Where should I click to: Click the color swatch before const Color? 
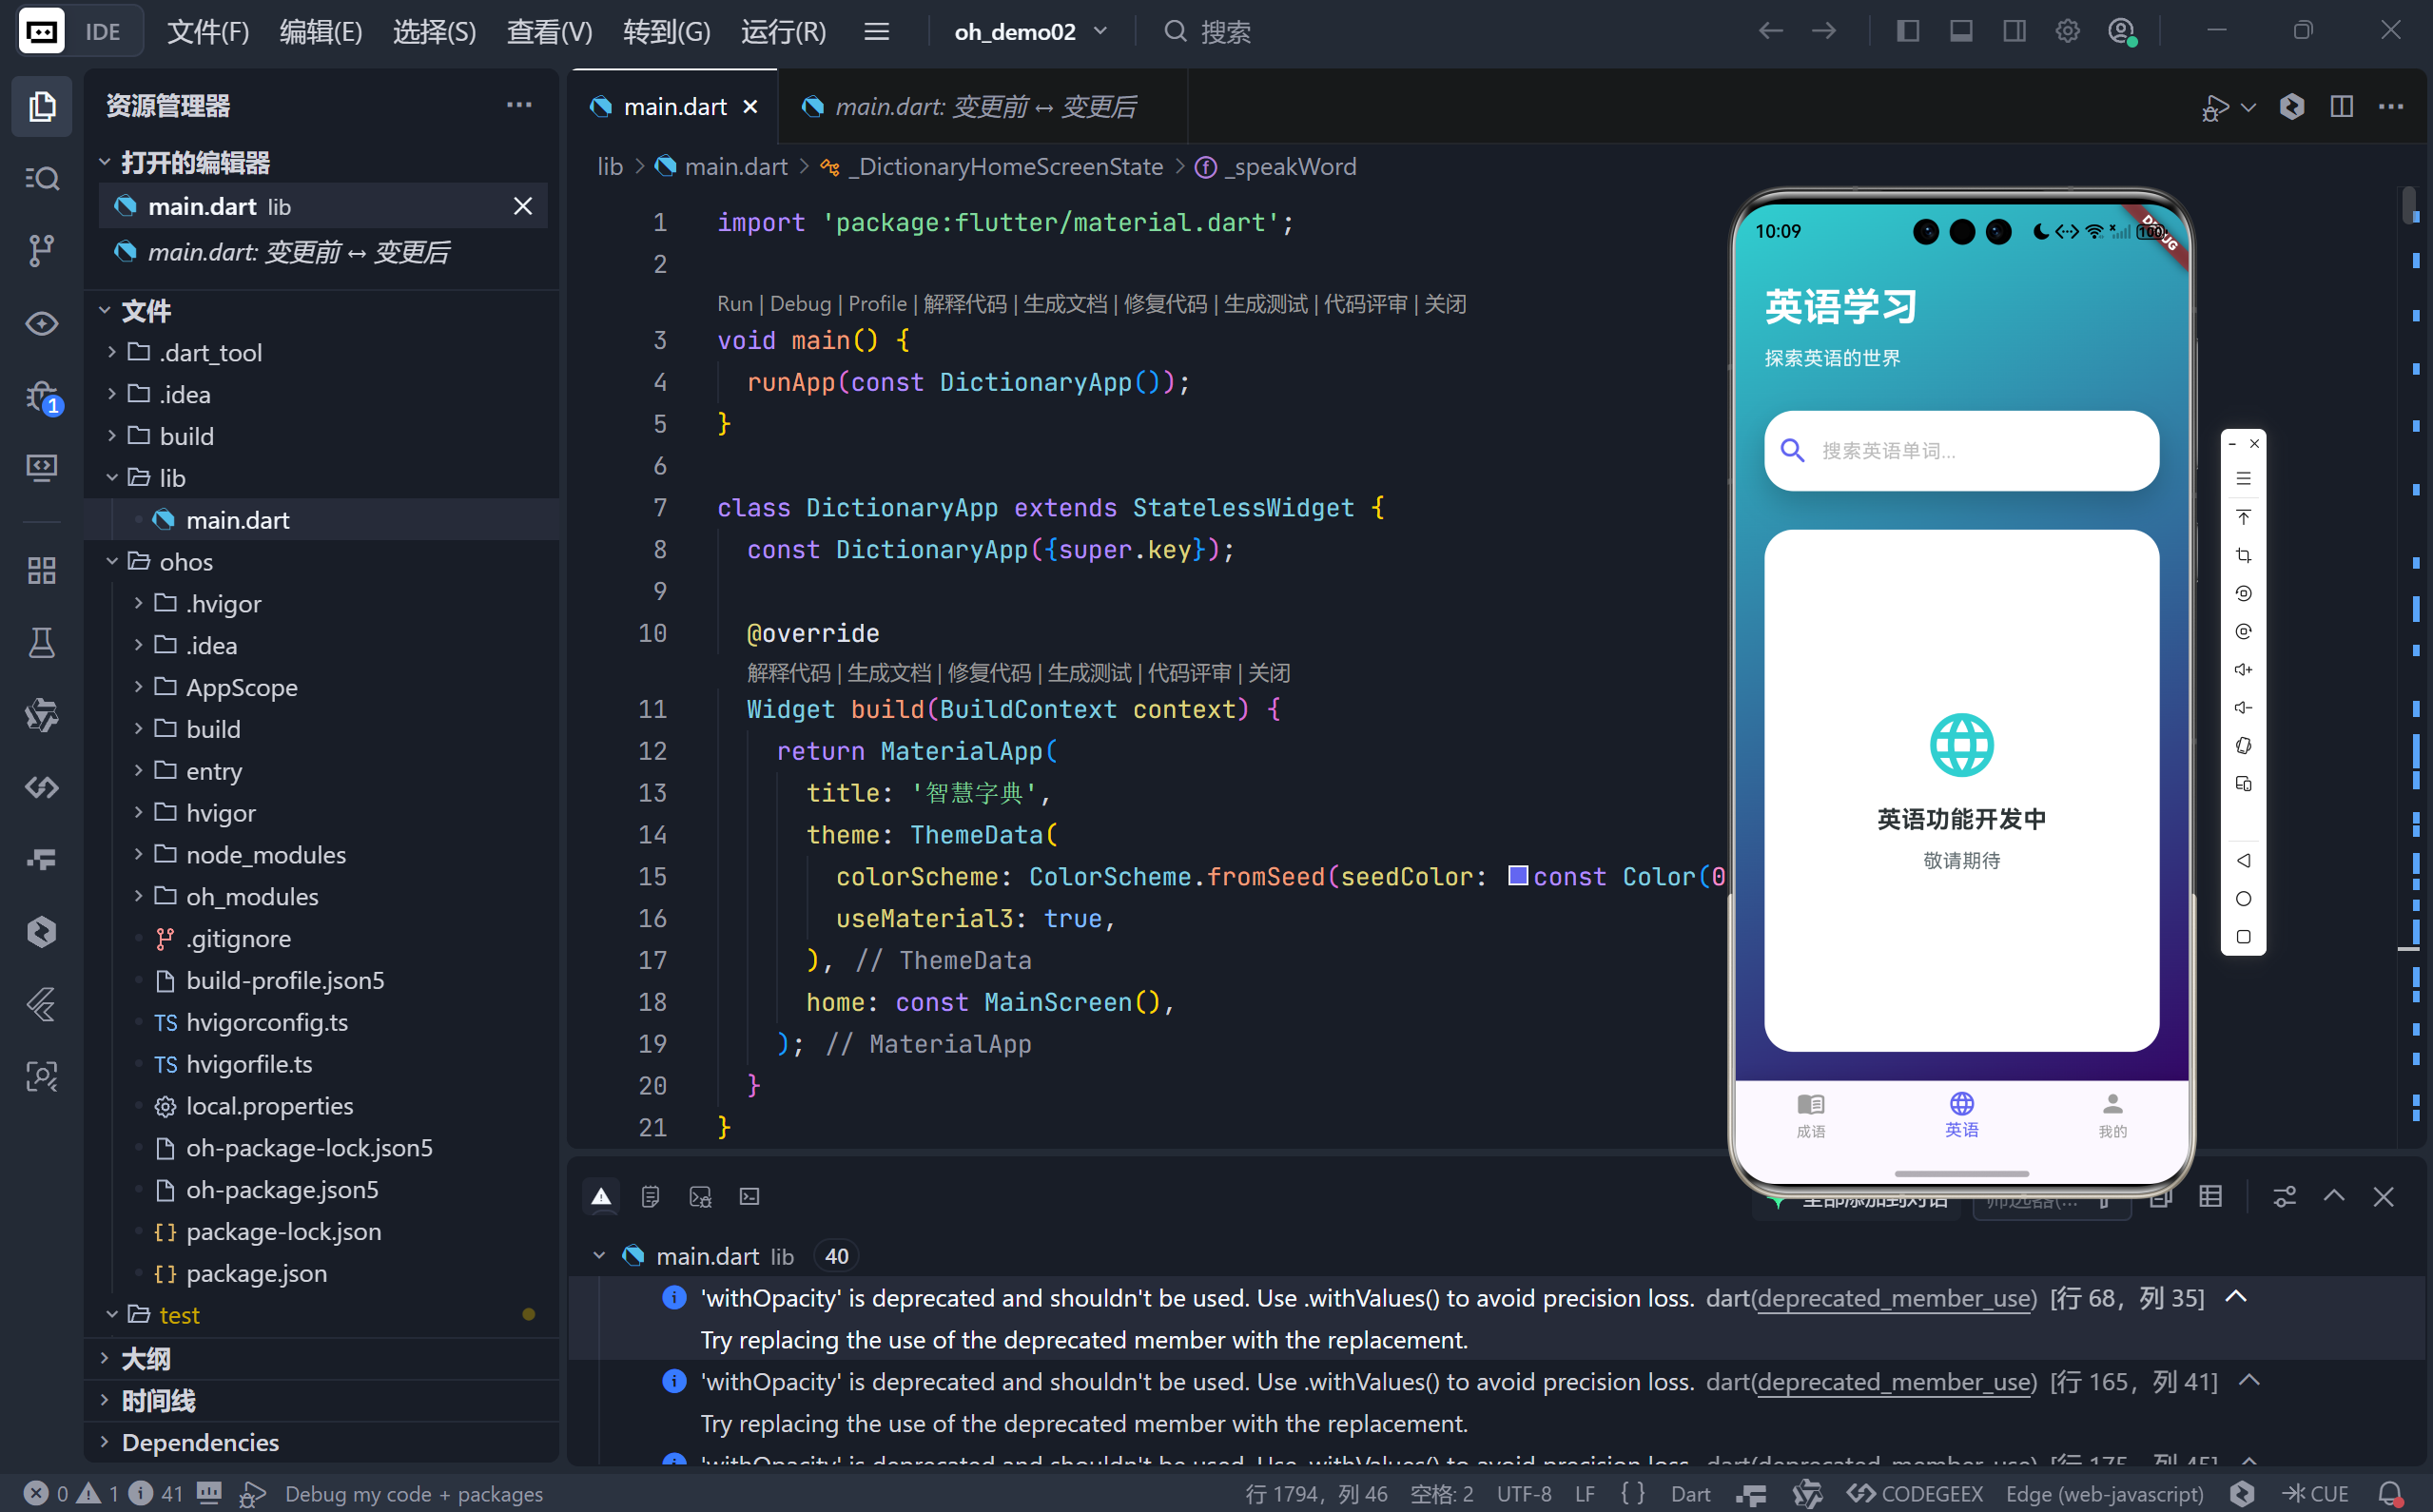pos(1517,875)
